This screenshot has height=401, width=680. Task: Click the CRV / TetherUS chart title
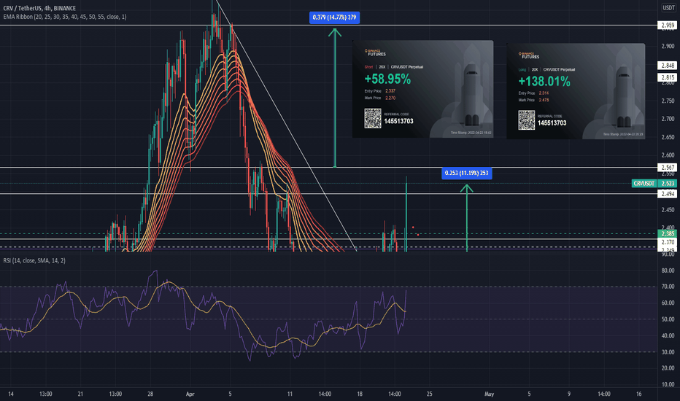[39, 8]
